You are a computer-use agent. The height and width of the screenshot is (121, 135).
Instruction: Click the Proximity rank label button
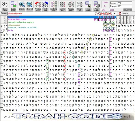(x=71, y=10)
